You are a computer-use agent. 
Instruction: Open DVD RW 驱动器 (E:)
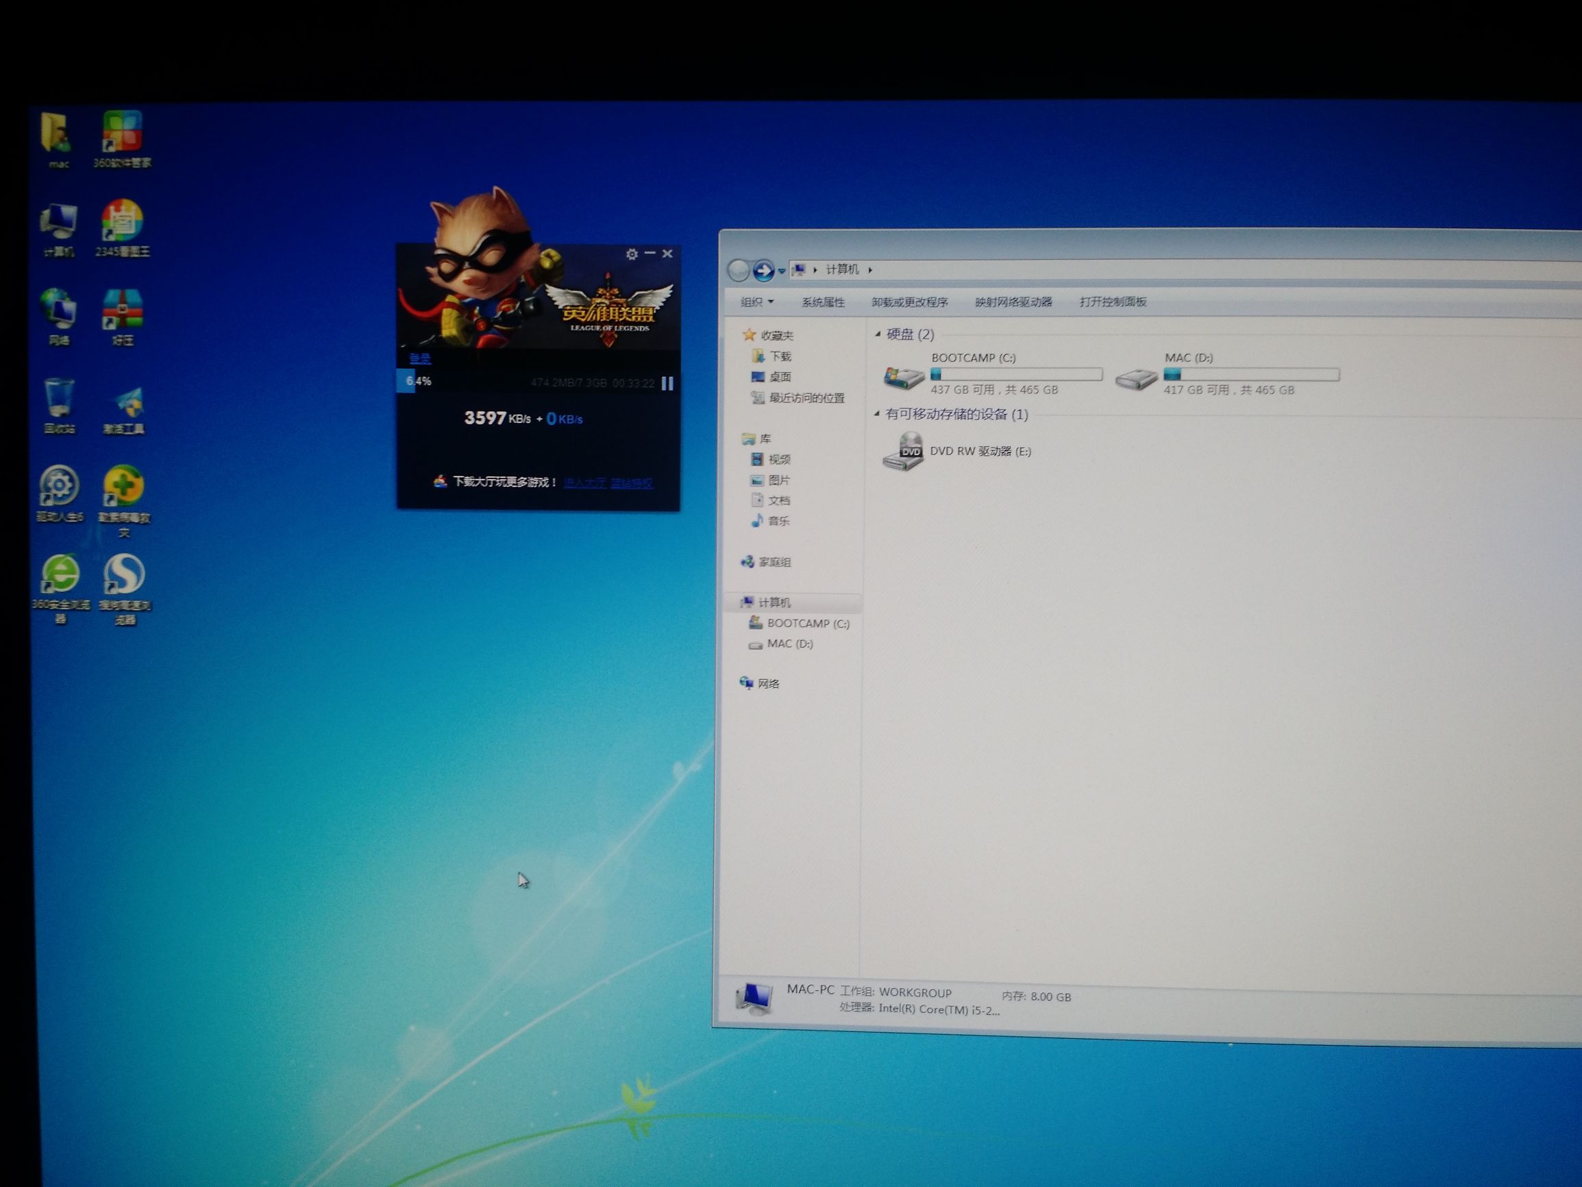978,452
